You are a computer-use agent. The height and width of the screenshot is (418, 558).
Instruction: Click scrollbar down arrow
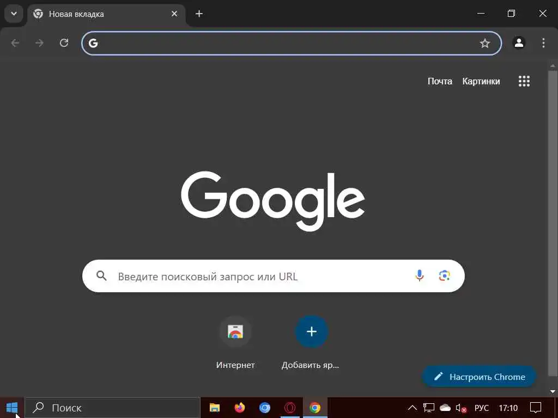pyautogui.click(x=553, y=392)
